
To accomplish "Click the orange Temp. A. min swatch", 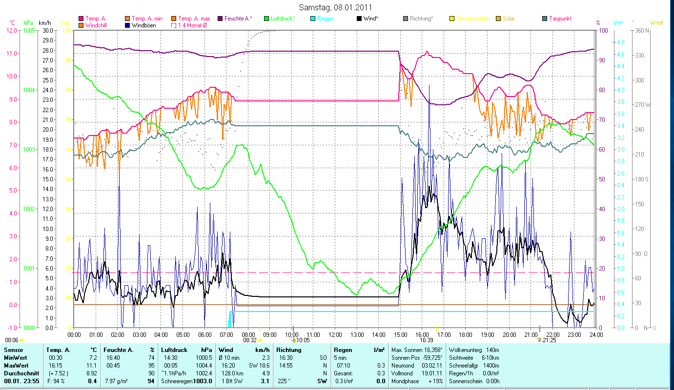I will 128,19.
